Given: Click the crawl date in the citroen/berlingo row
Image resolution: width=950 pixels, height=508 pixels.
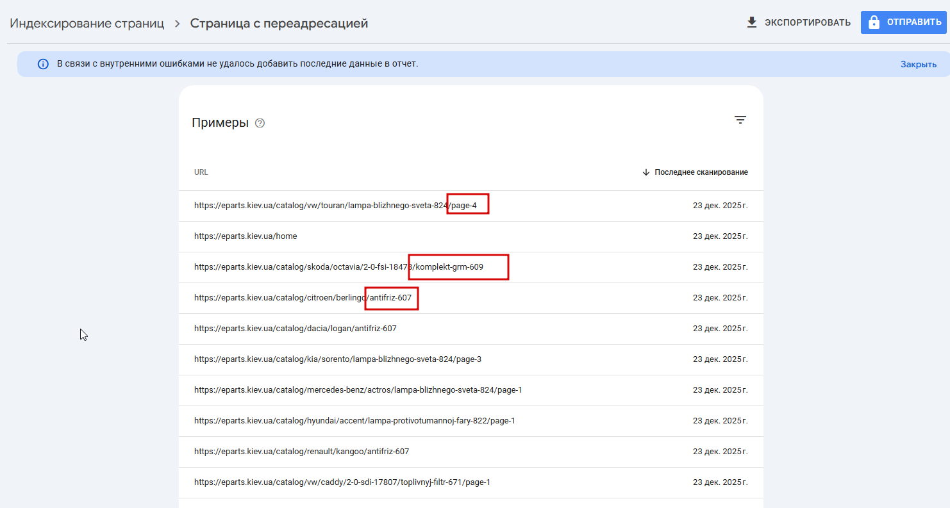Looking at the screenshot, I should pyautogui.click(x=720, y=298).
